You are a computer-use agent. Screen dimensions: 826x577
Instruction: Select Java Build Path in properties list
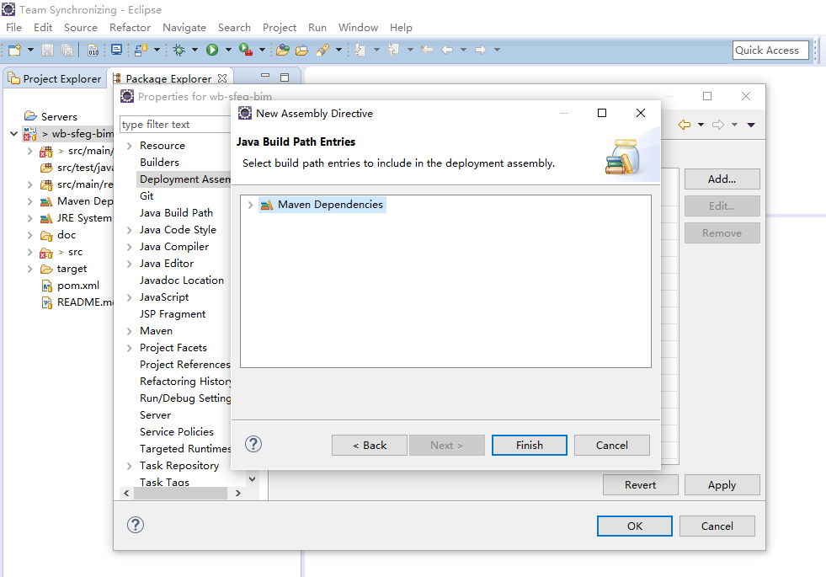coord(177,213)
